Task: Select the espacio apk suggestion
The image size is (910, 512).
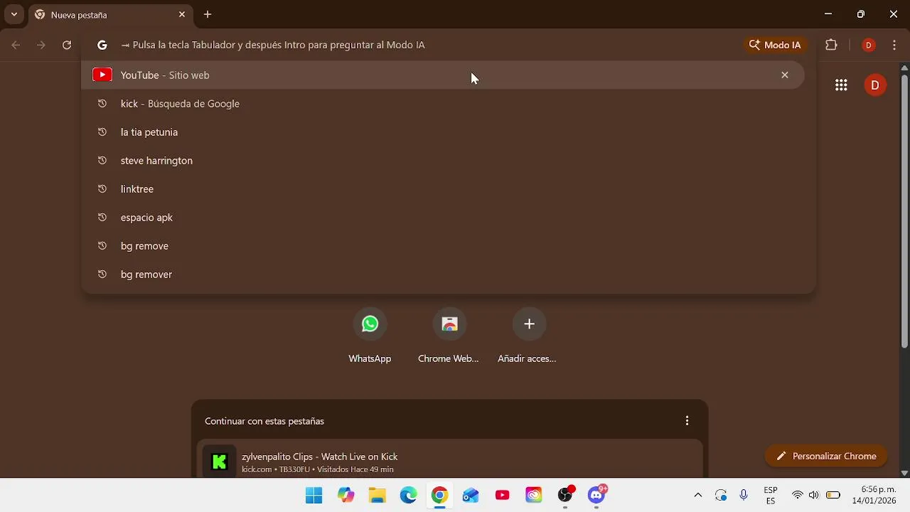Action: 442,217
